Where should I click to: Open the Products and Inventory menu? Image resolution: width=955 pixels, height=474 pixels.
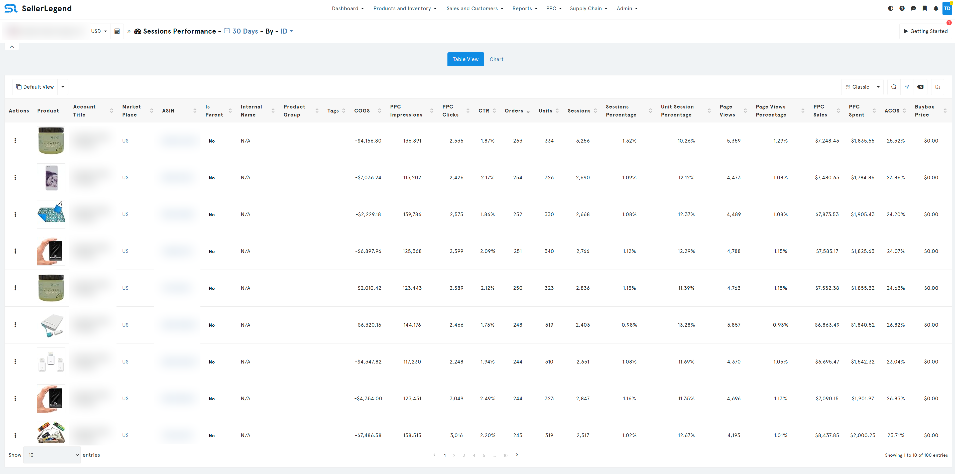pos(405,9)
